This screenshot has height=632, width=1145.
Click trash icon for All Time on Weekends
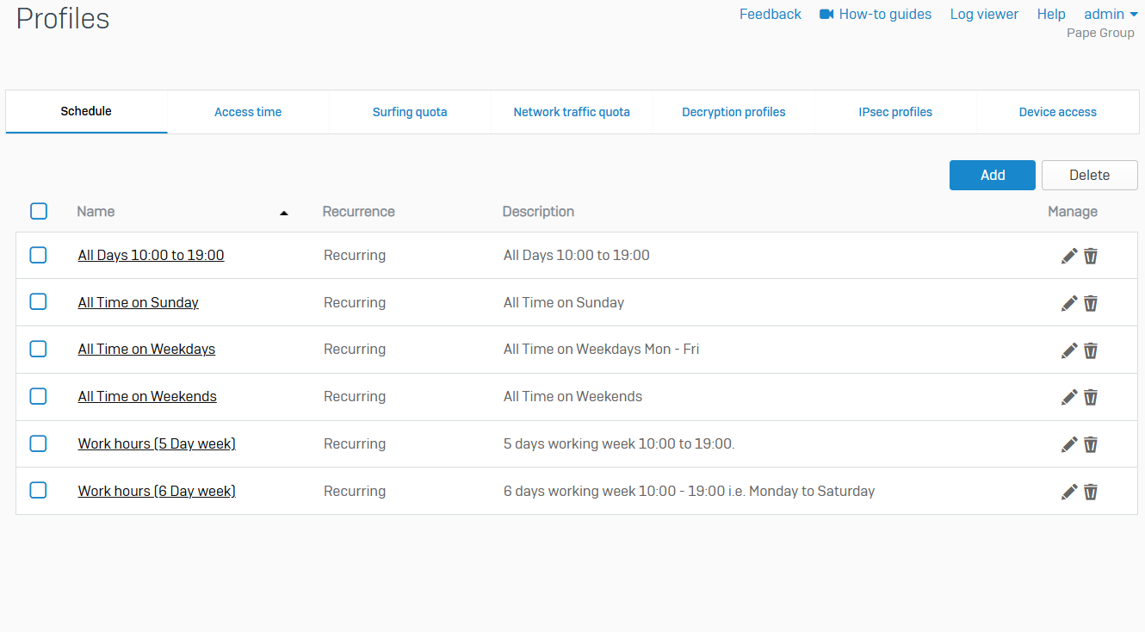coord(1091,397)
